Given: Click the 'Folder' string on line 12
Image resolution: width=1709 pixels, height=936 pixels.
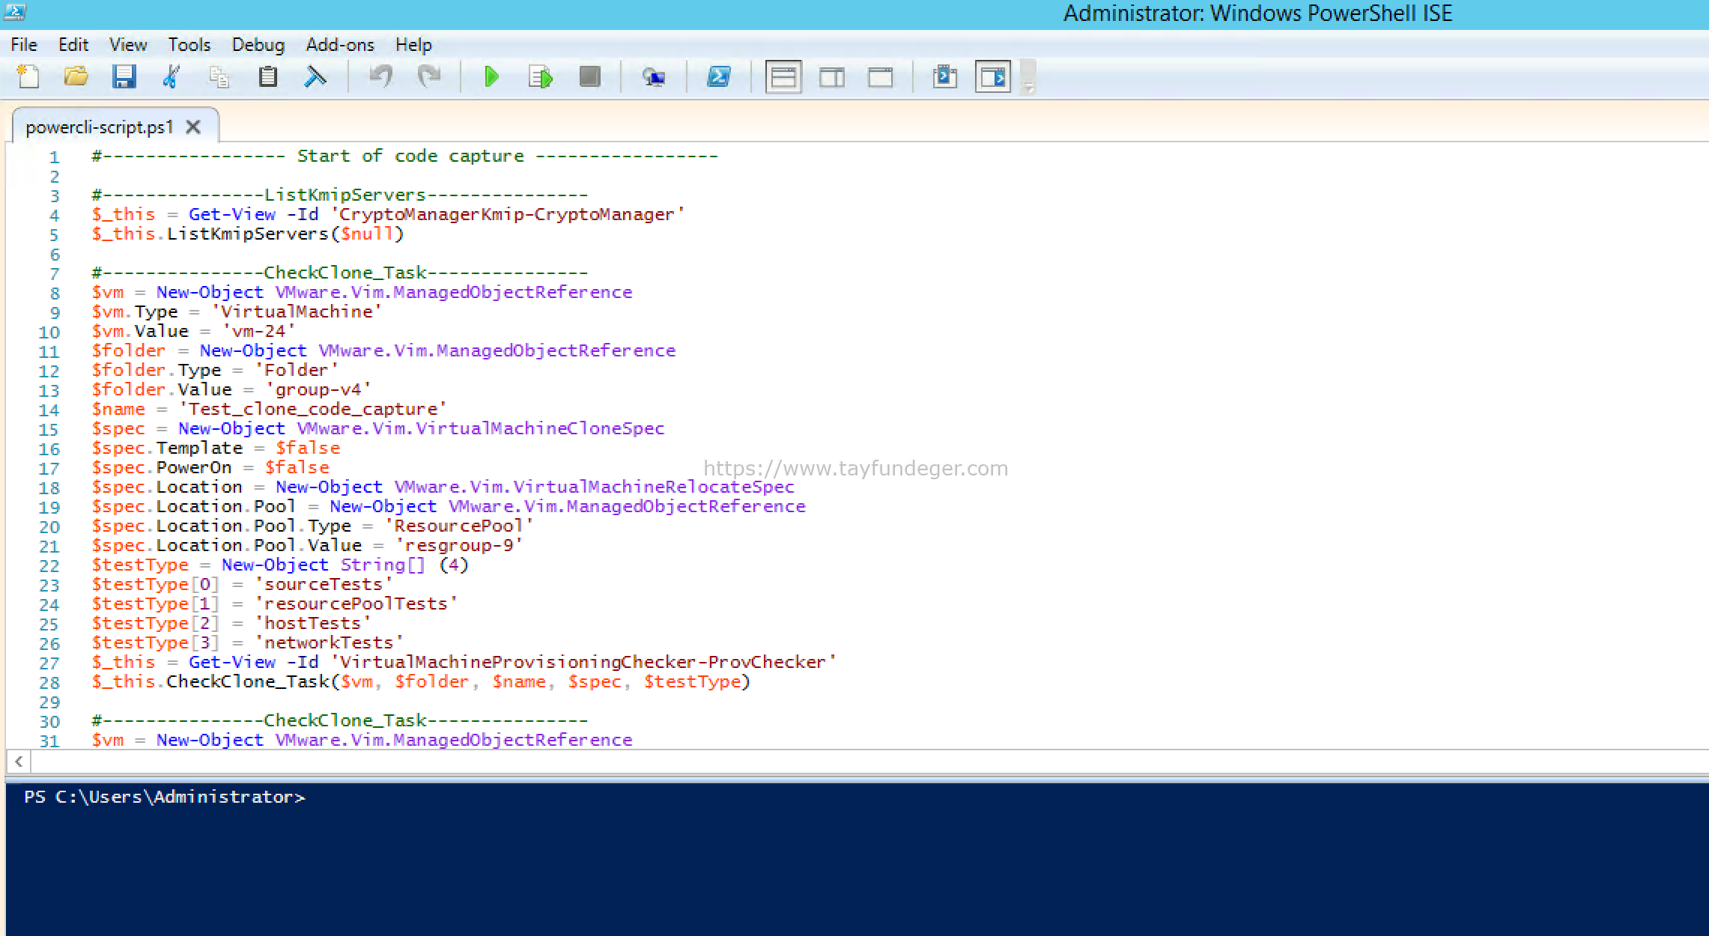Looking at the screenshot, I should (297, 371).
